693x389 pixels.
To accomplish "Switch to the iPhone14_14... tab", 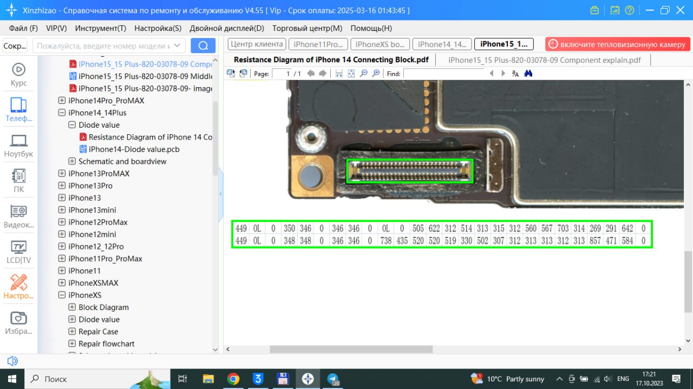I will click(442, 44).
